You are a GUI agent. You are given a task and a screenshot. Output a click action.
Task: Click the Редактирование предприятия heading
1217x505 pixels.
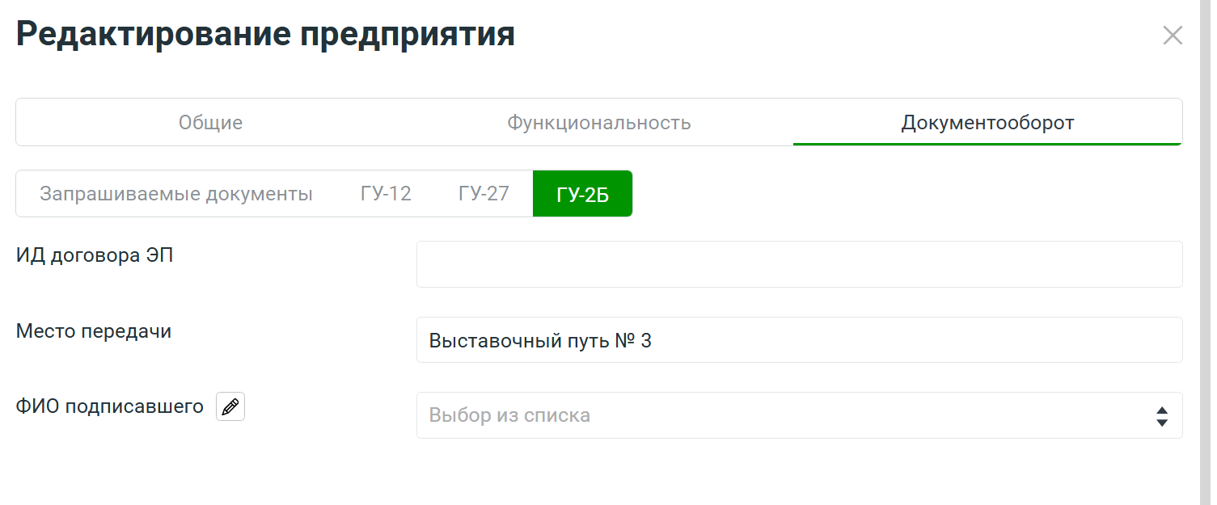265,36
